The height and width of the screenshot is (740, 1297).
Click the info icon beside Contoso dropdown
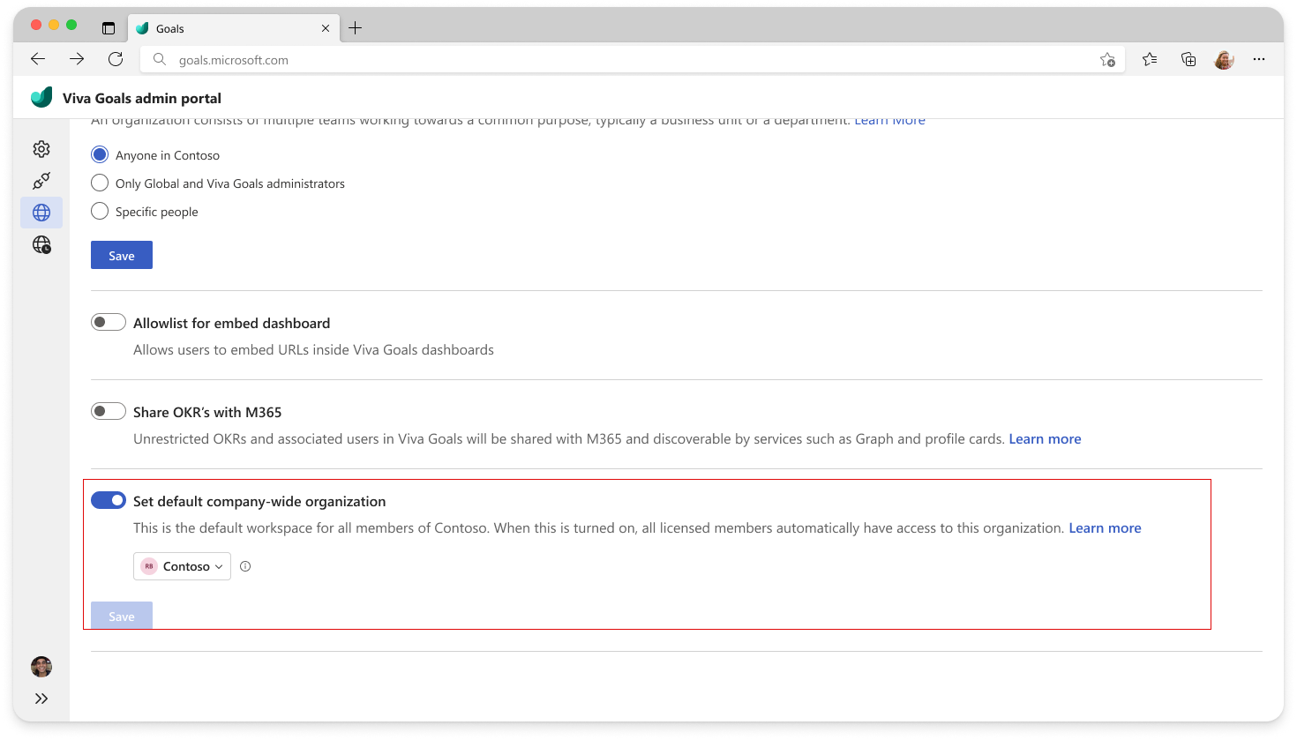(x=245, y=565)
